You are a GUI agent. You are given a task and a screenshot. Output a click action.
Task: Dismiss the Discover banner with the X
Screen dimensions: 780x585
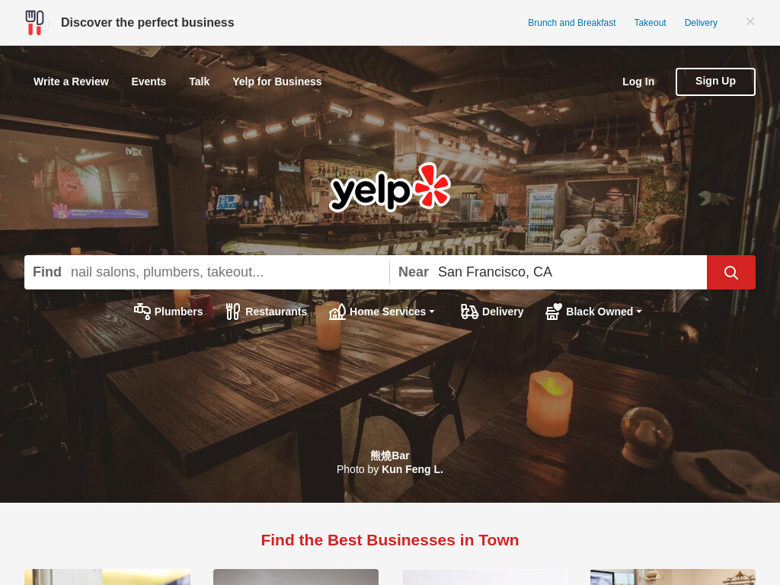point(750,21)
